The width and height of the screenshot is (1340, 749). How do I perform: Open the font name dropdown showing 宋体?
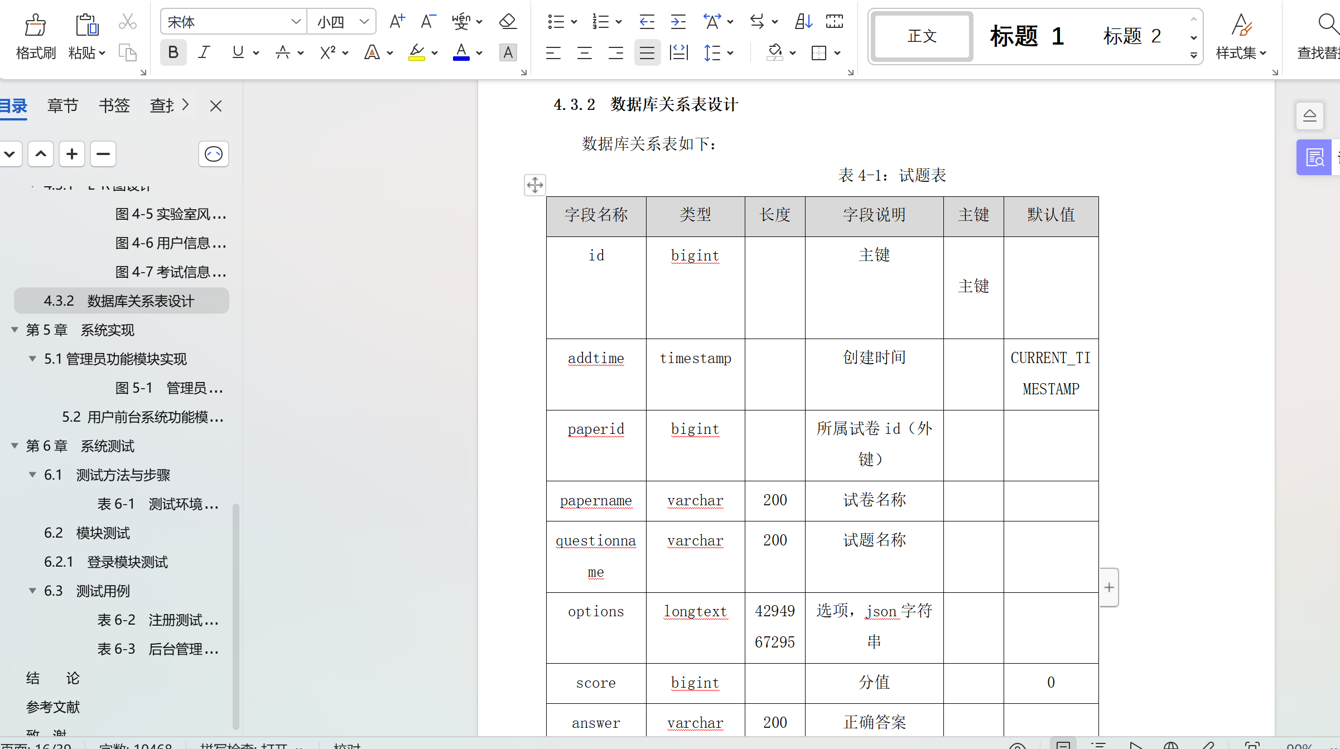296,22
